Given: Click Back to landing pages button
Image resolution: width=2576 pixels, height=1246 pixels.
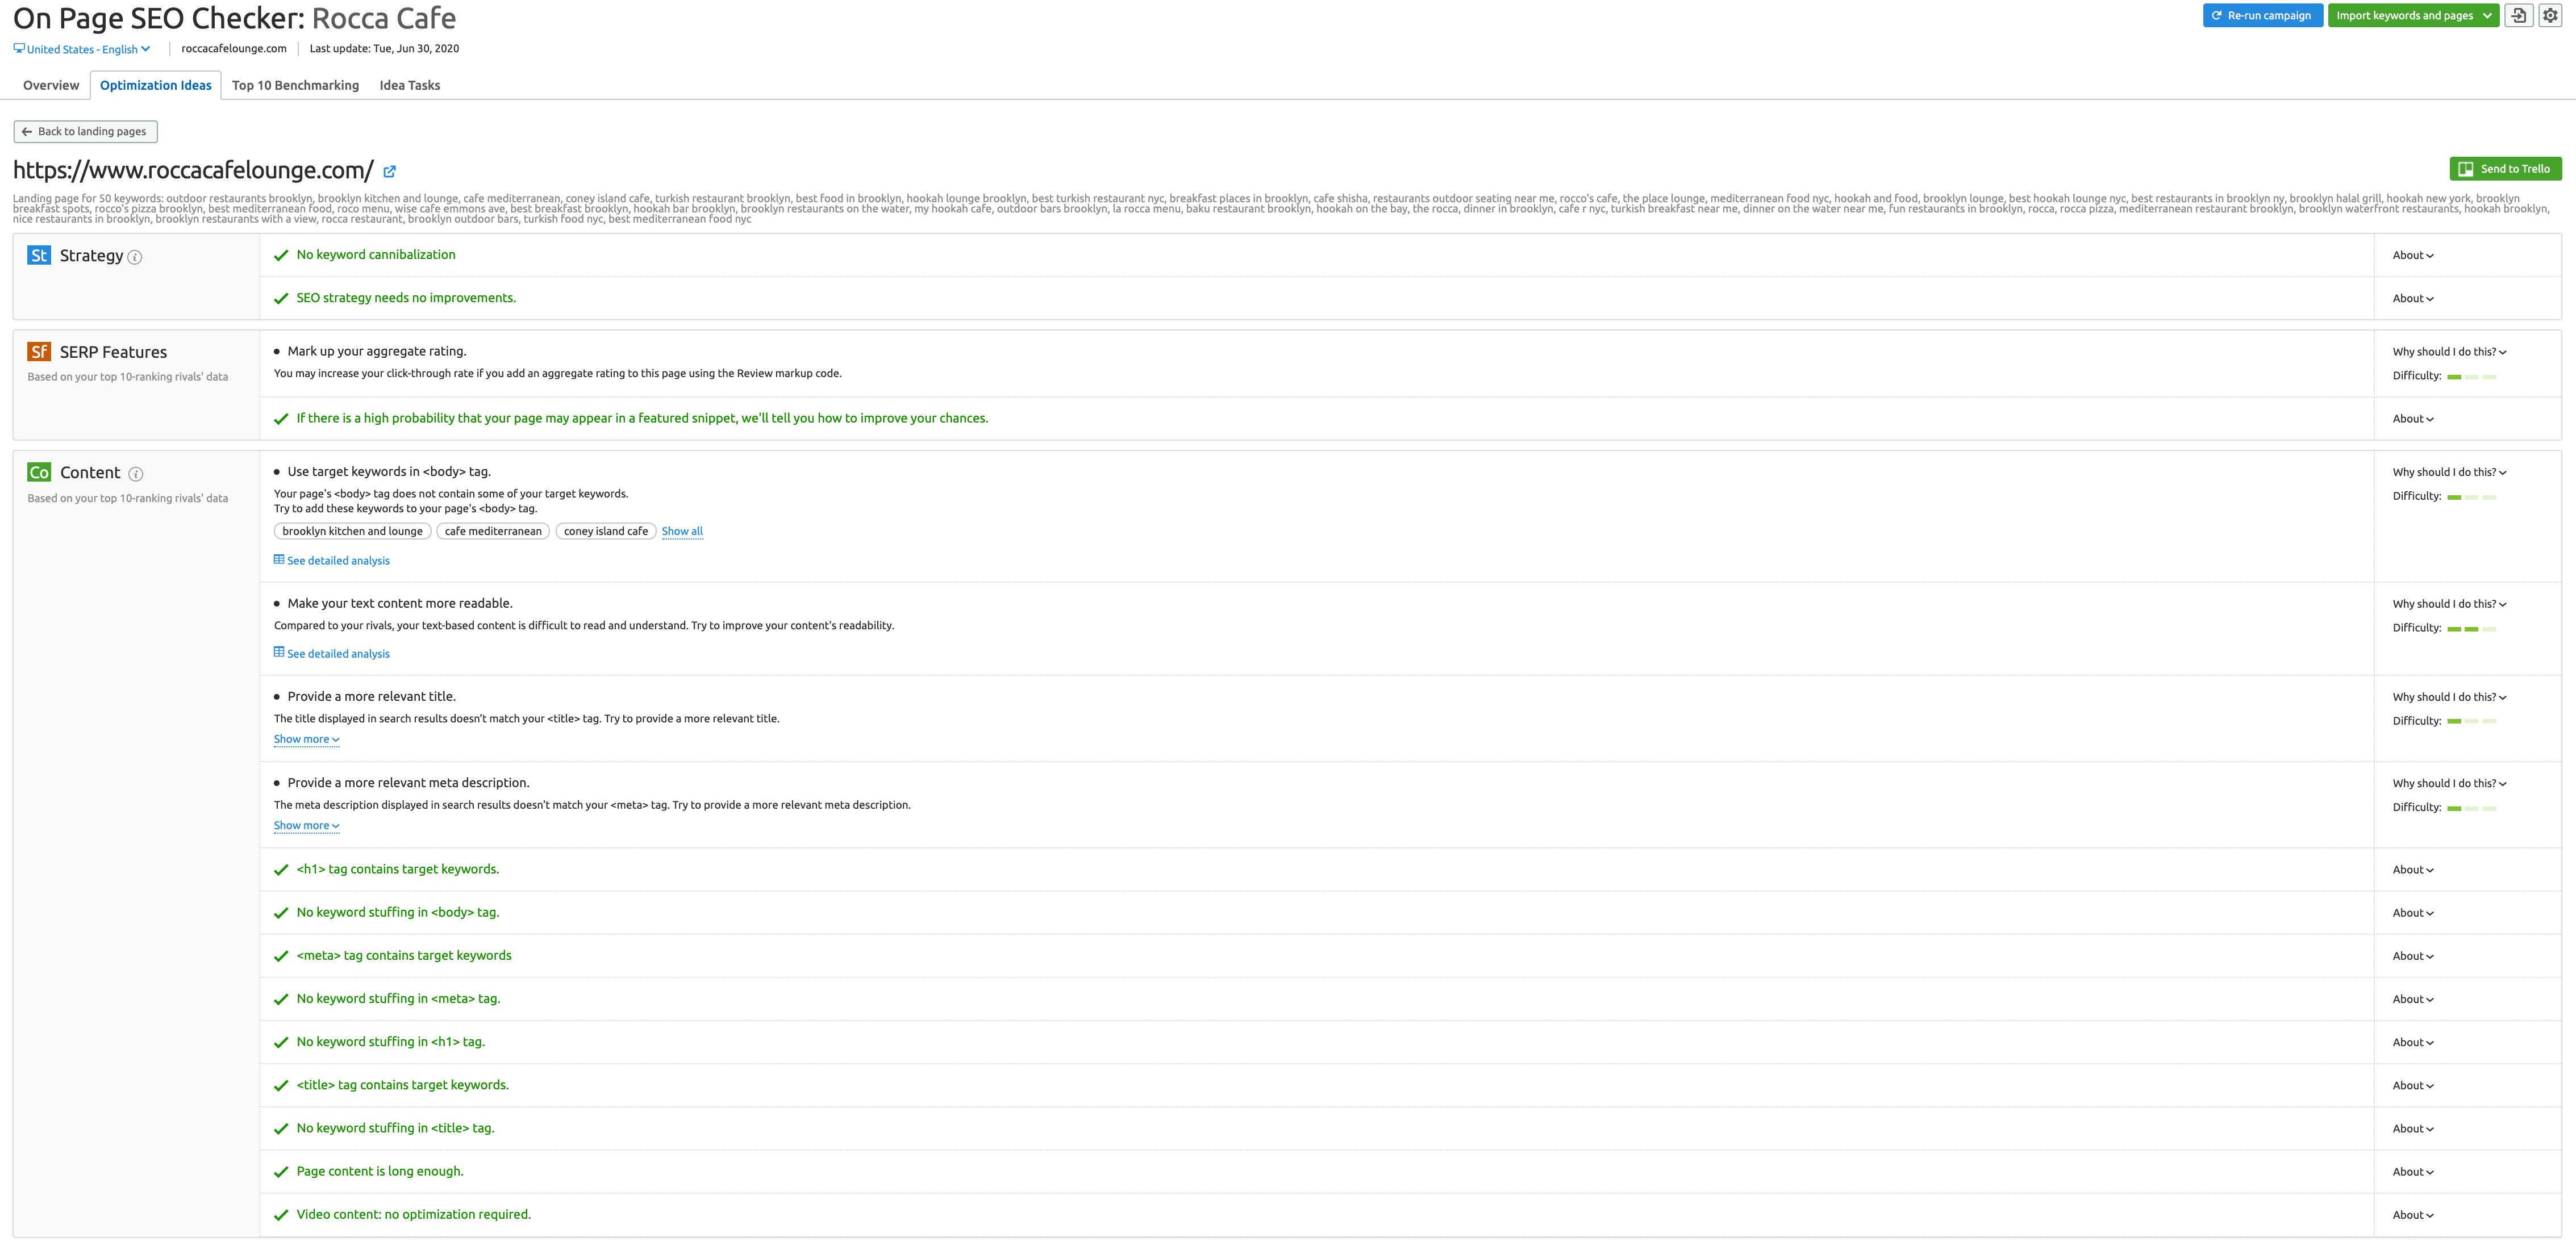Looking at the screenshot, I should (85, 132).
